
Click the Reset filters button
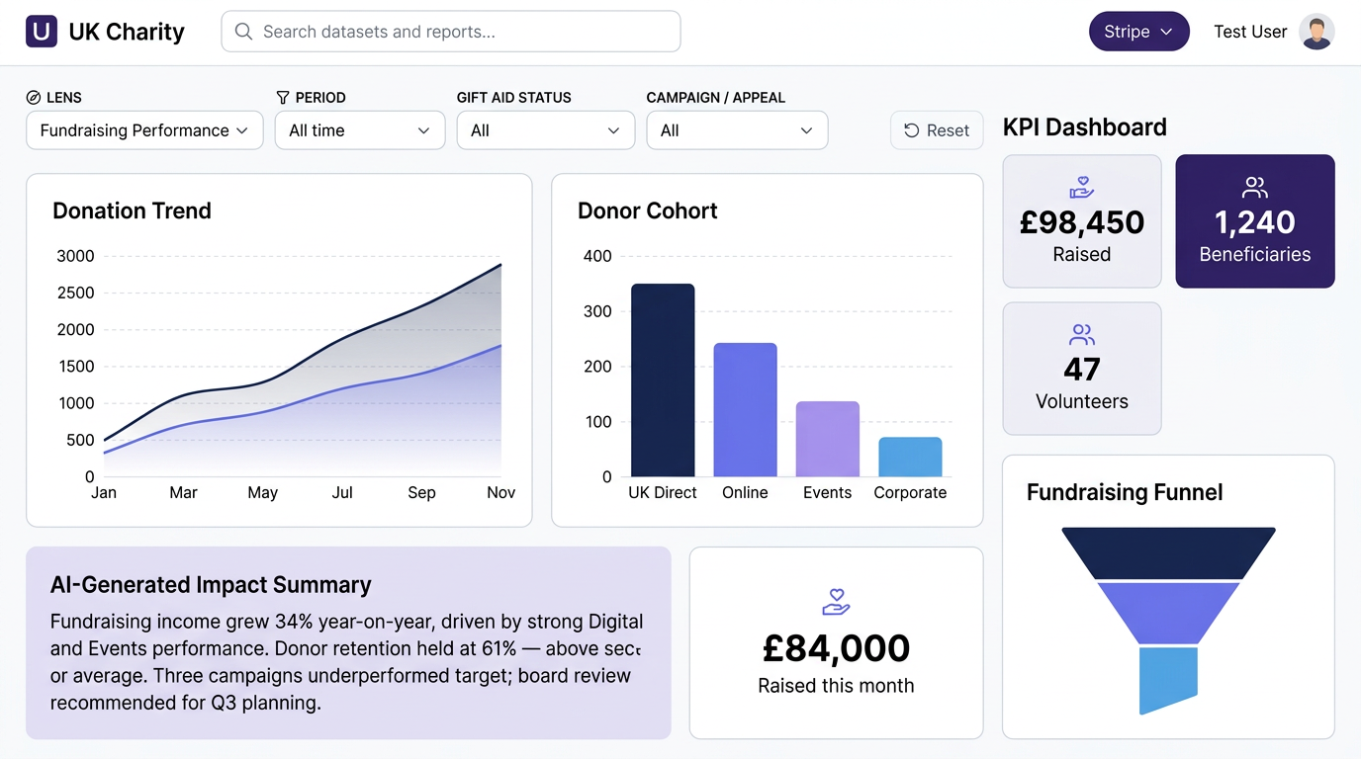click(937, 130)
